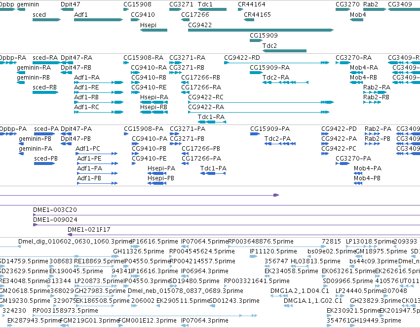Viewport: 420px width, 328px height.
Task: Click the Tdc1 gene label
Action: click(x=205, y=4)
